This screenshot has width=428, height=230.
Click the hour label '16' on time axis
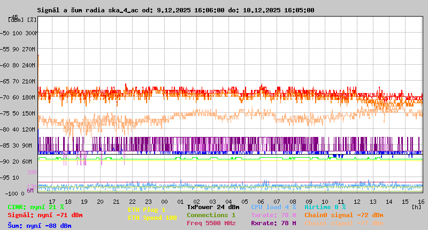(421, 202)
